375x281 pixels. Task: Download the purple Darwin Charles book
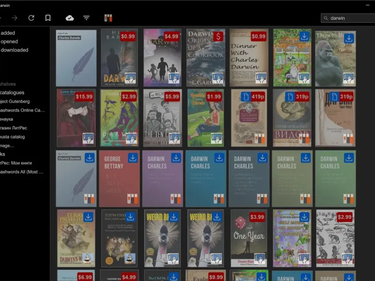(176, 158)
